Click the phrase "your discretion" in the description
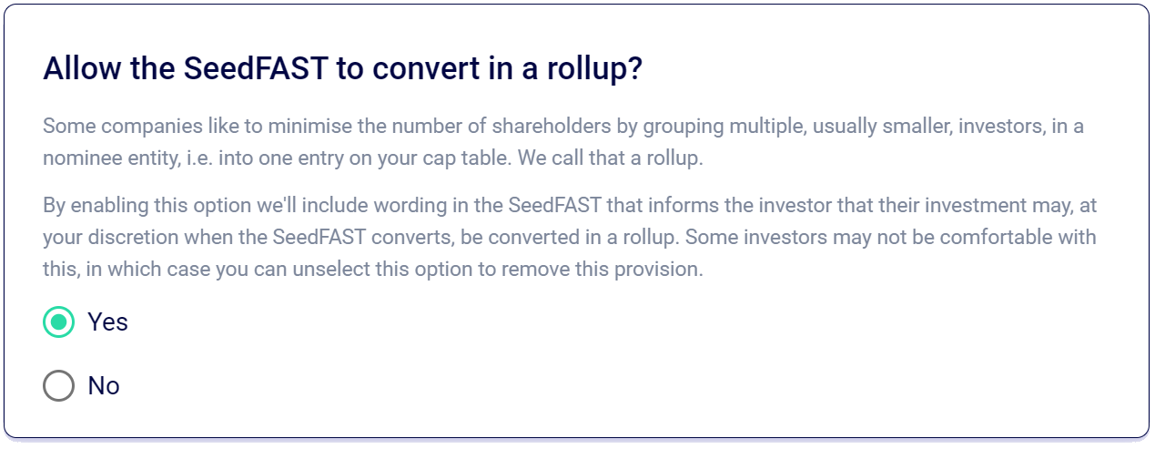Viewport: 1155px width, 449px height. (x=99, y=237)
